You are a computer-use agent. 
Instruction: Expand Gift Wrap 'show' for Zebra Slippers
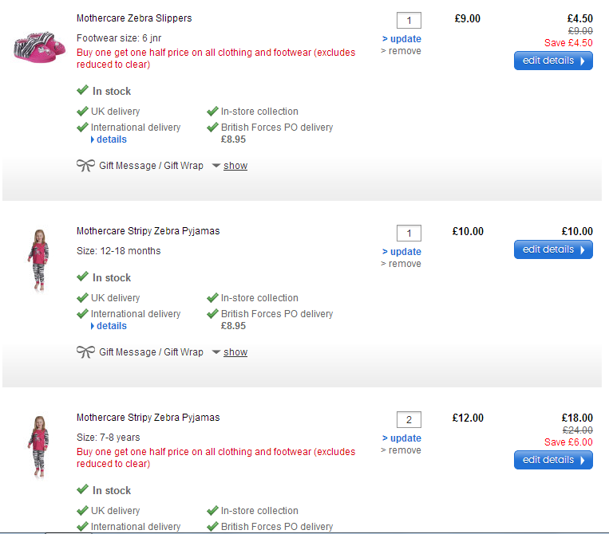click(x=235, y=166)
